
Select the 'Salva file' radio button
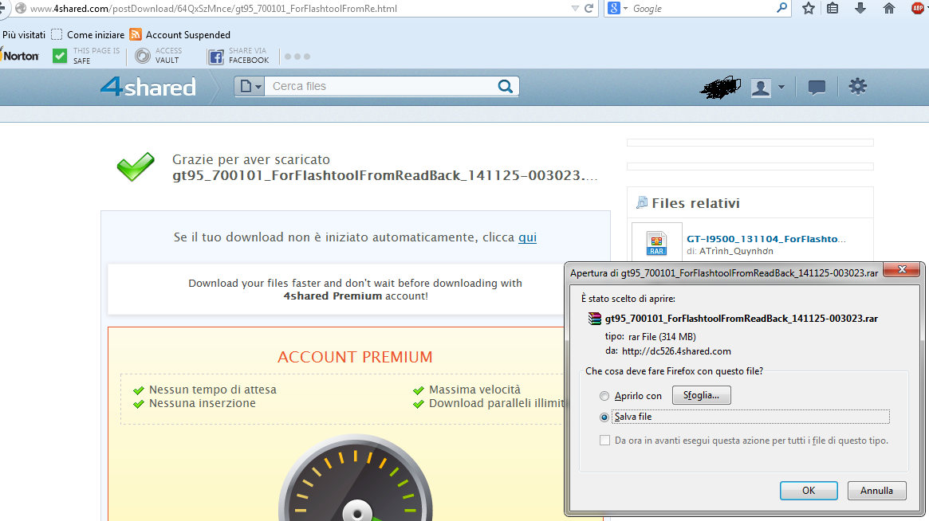click(x=604, y=417)
